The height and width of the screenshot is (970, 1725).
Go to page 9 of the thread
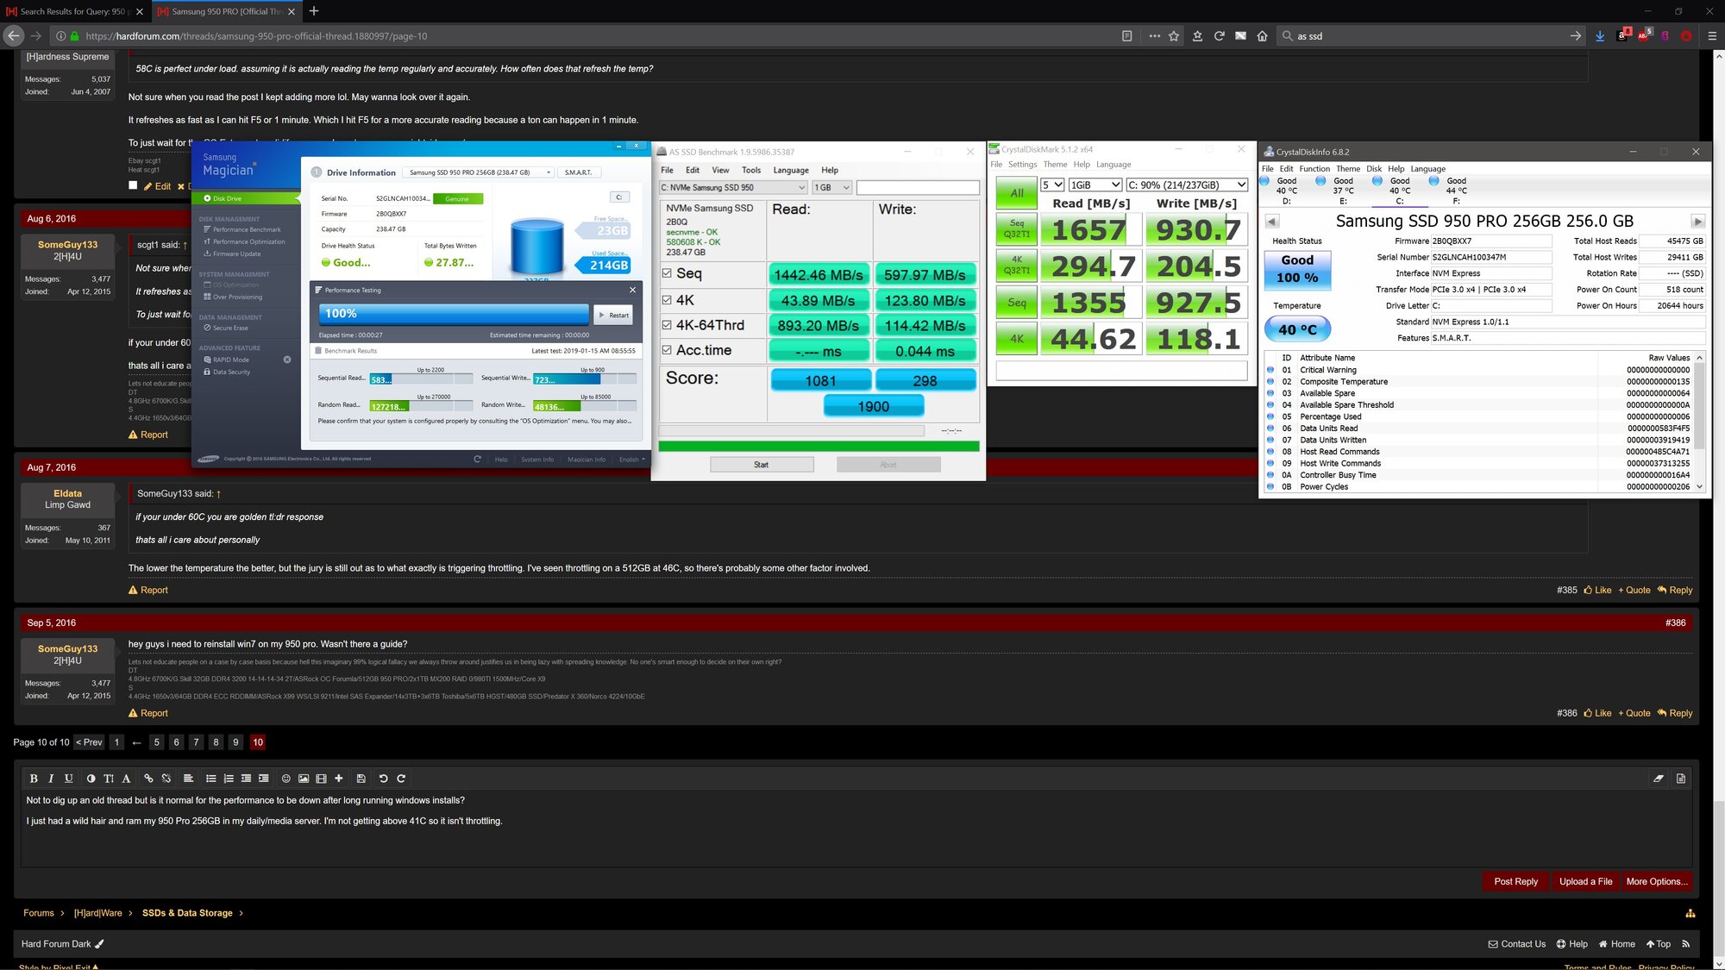point(235,742)
